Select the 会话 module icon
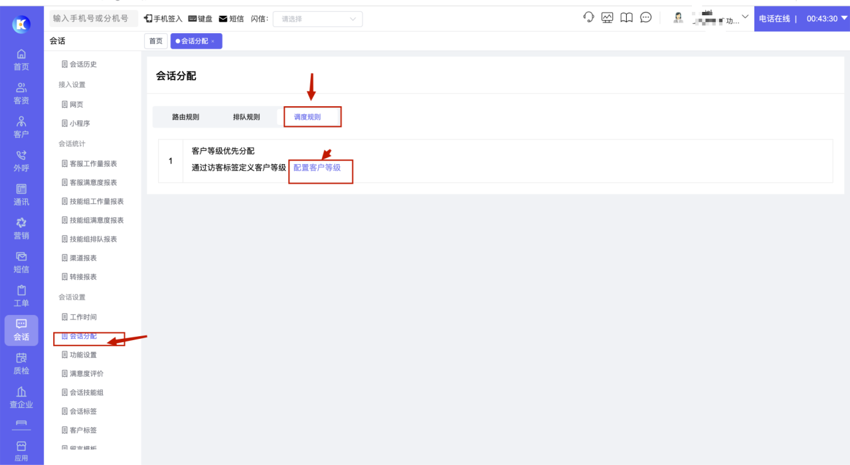 (21, 330)
